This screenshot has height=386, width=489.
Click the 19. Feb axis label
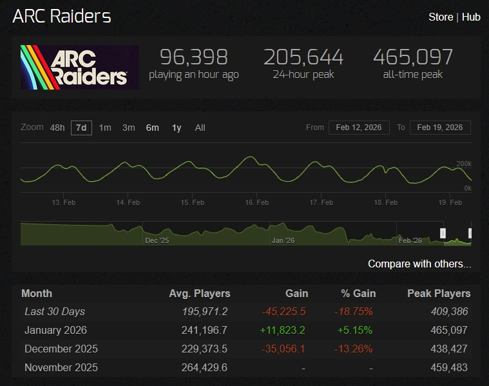pyautogui.click(x=450, y=202)
